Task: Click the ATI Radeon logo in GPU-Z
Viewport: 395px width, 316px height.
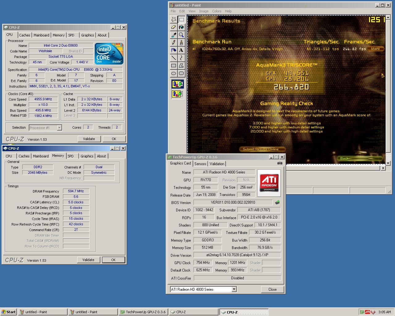Action: click(x=269, y=183)
